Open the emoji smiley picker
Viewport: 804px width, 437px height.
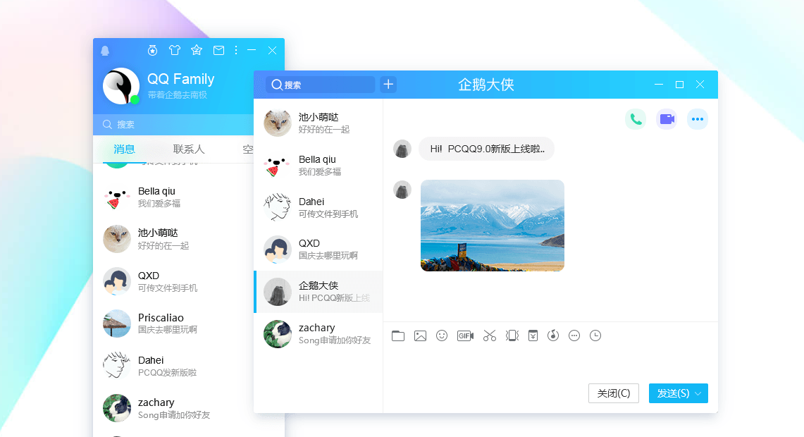pos(442,336)
